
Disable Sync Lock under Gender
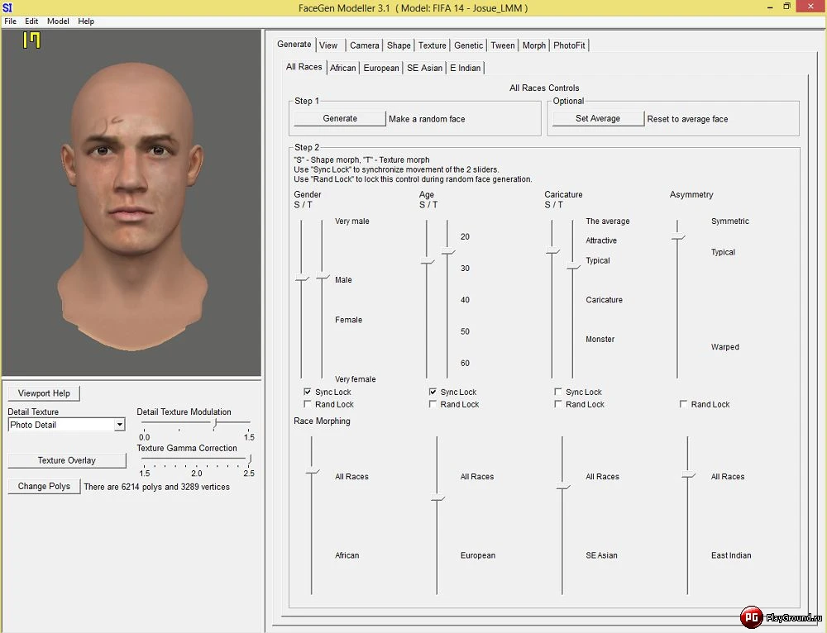(x=308, y=392)
